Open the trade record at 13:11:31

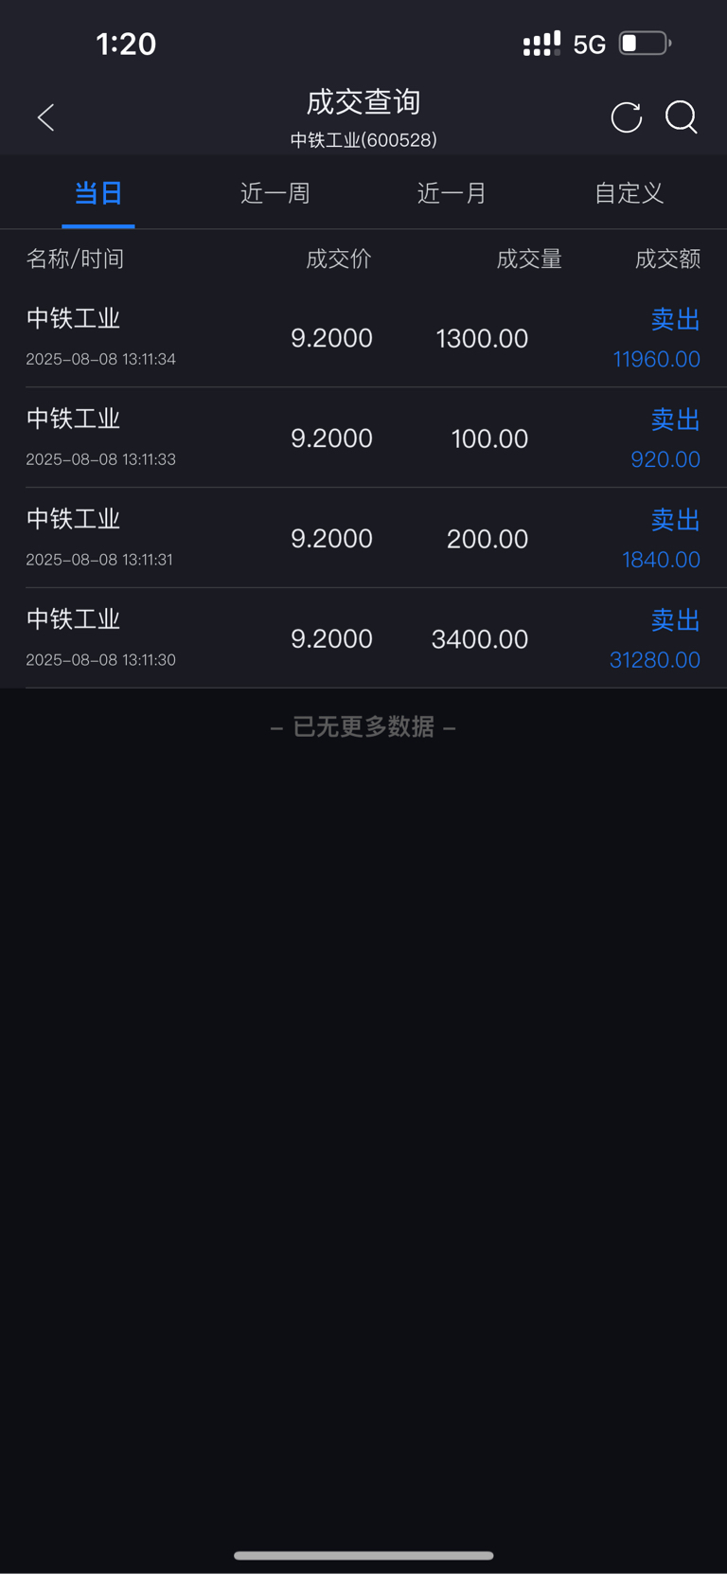[363, 538]
